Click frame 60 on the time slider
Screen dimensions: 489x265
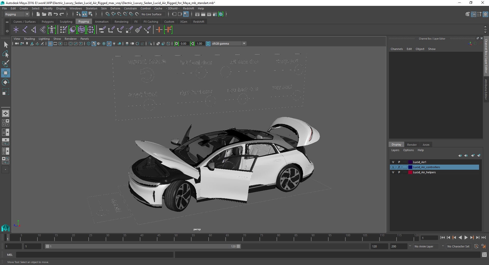click(210, 238)
